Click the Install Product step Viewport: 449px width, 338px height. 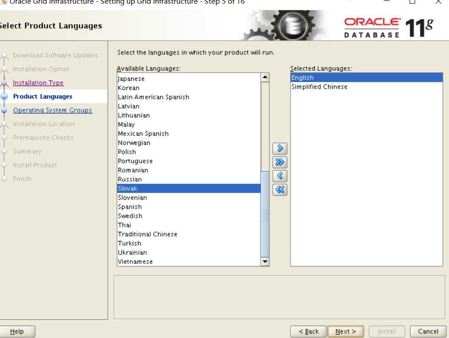[x=35, y=165]
